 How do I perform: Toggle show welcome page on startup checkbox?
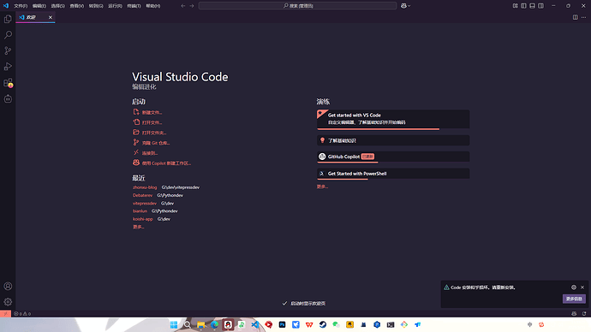[x=284, y=304]
